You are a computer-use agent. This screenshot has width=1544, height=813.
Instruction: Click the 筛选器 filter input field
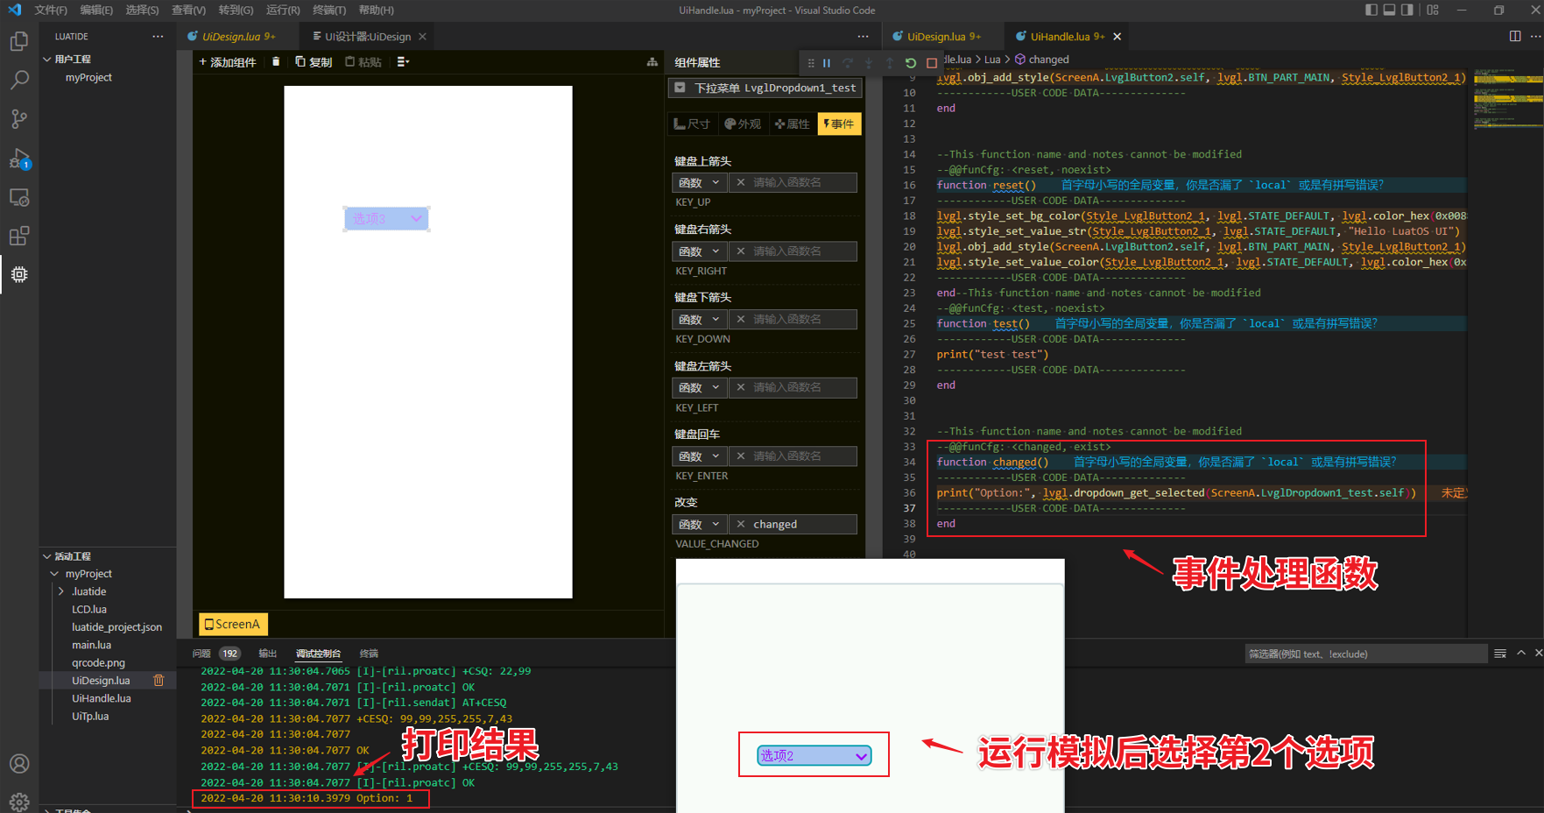[x=1366, y=653]
